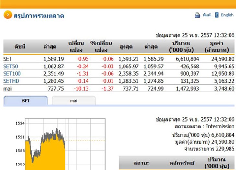The height and width of the screenshot is (170, 236).
Task: Open the พิมพ์ print link
Action: point(206,15)
